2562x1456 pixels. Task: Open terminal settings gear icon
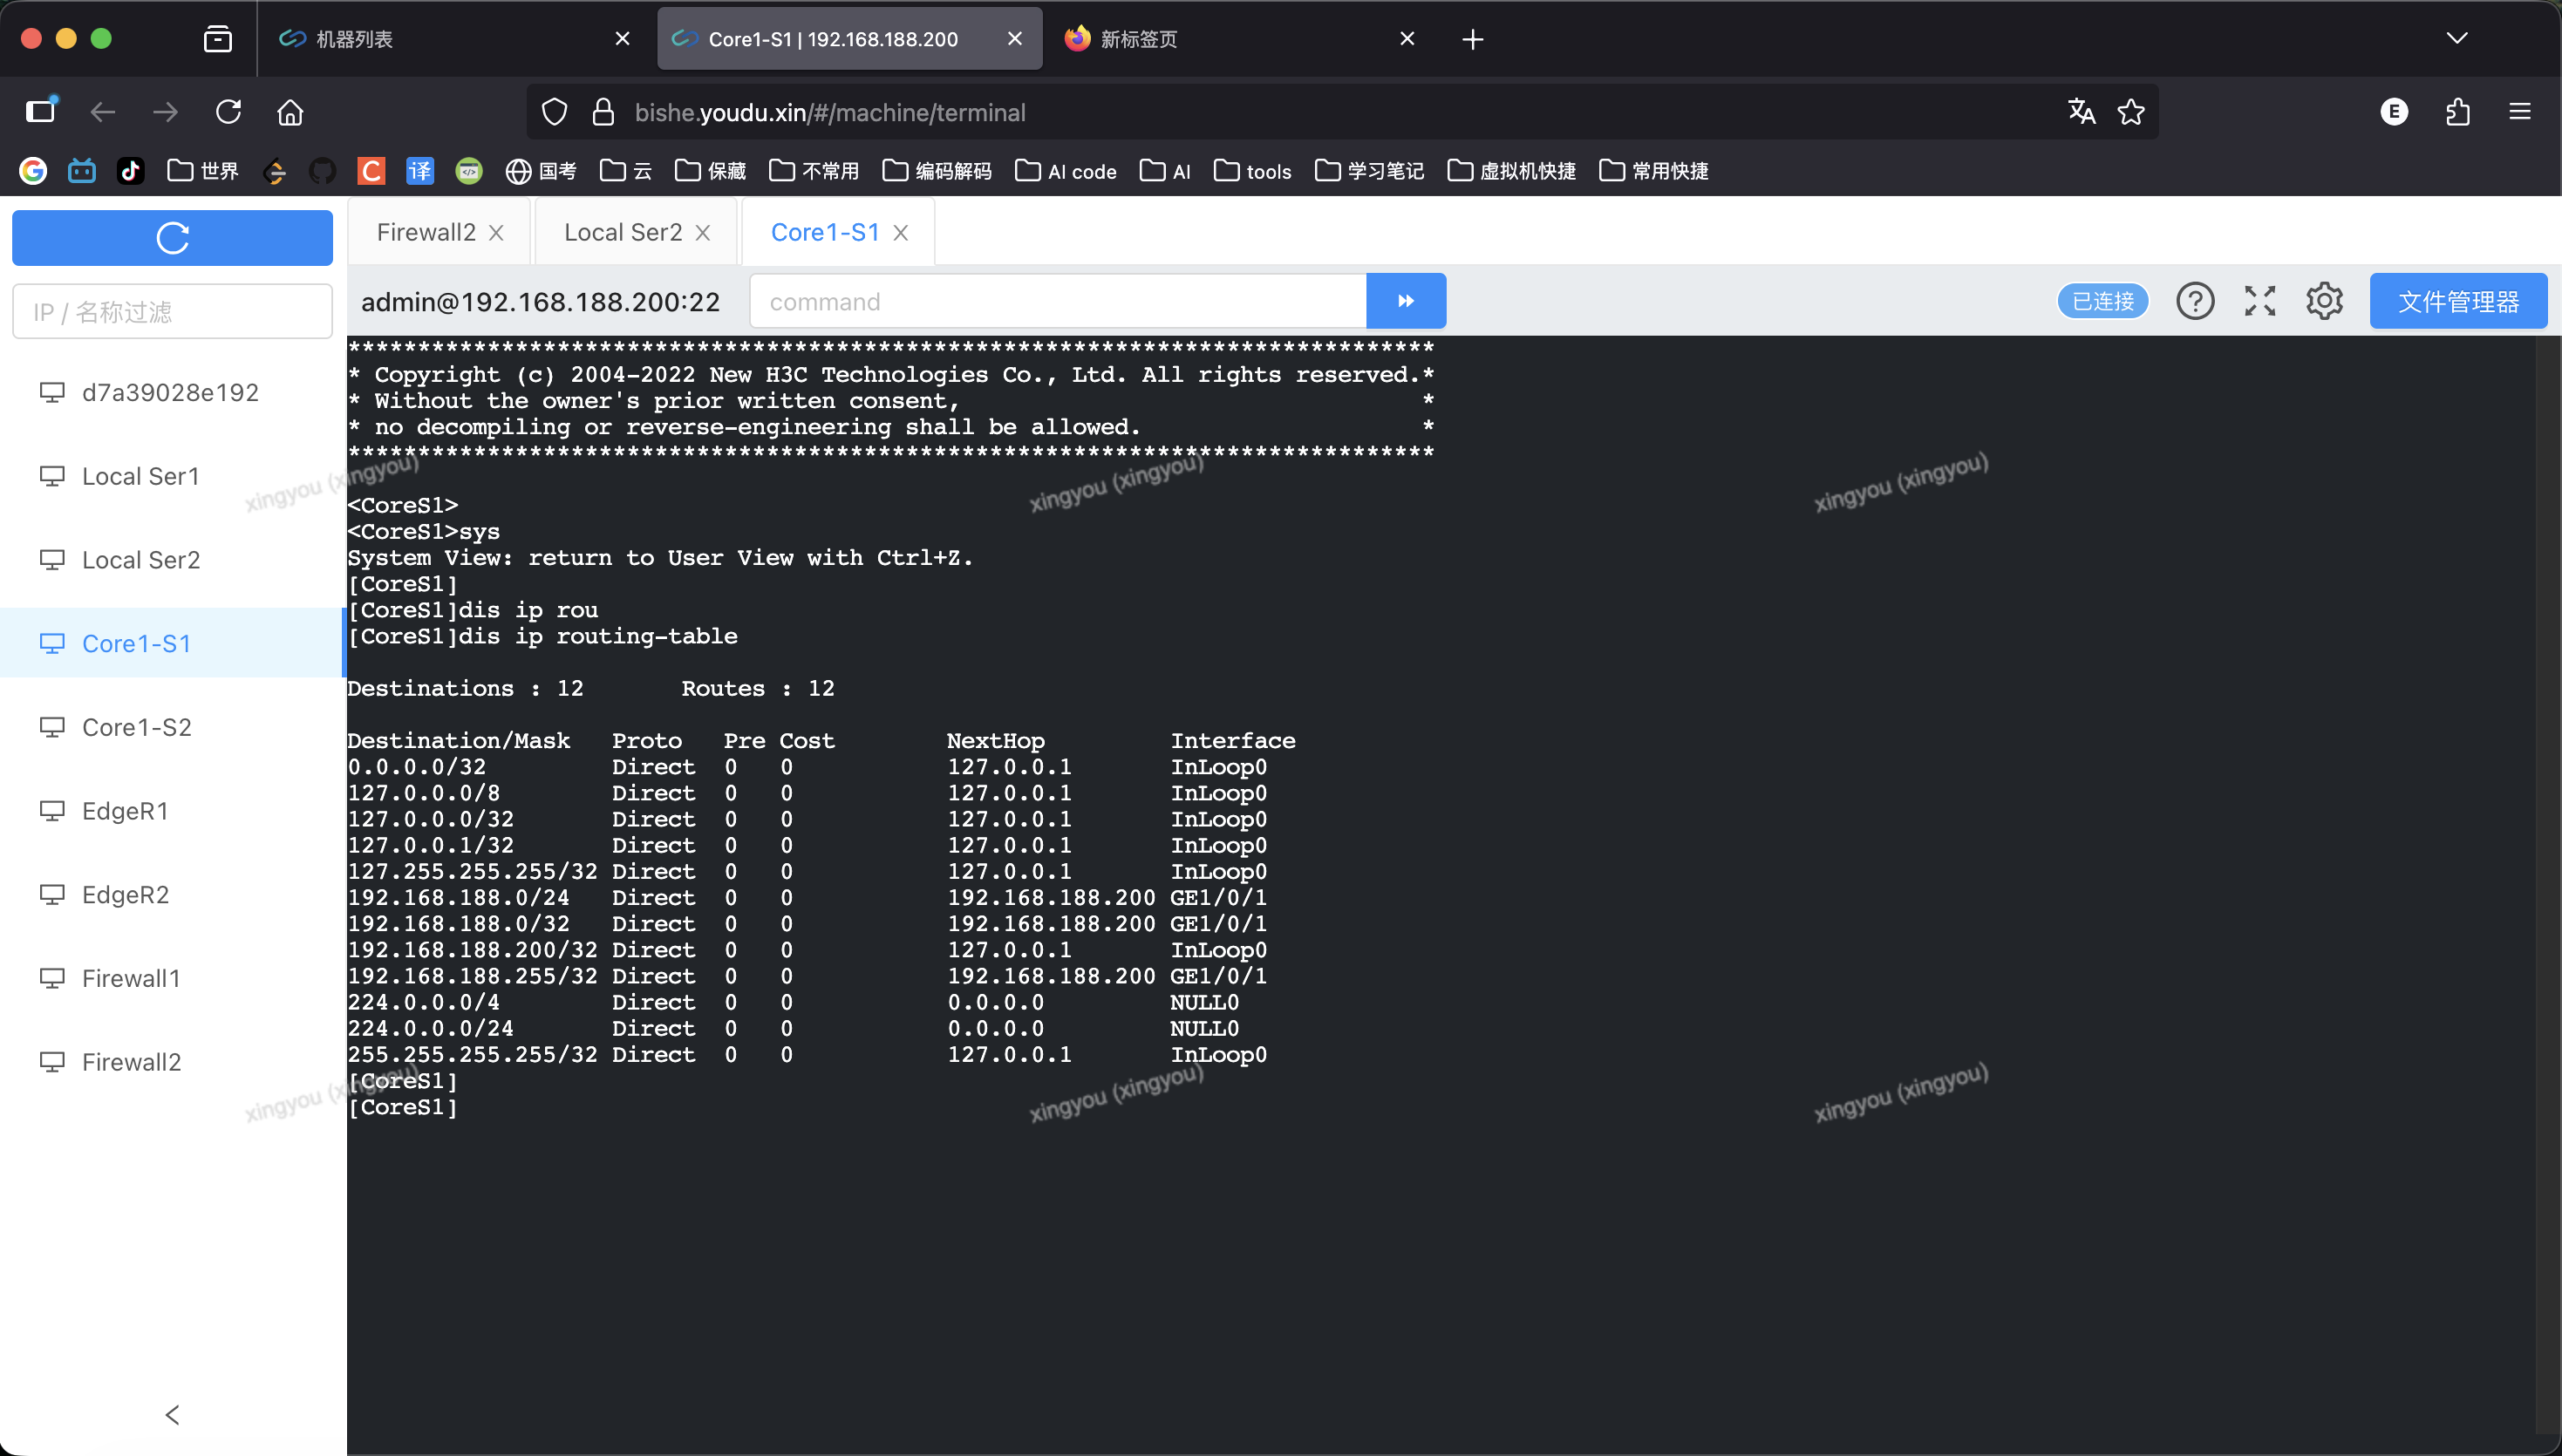tap(2324, 301)
